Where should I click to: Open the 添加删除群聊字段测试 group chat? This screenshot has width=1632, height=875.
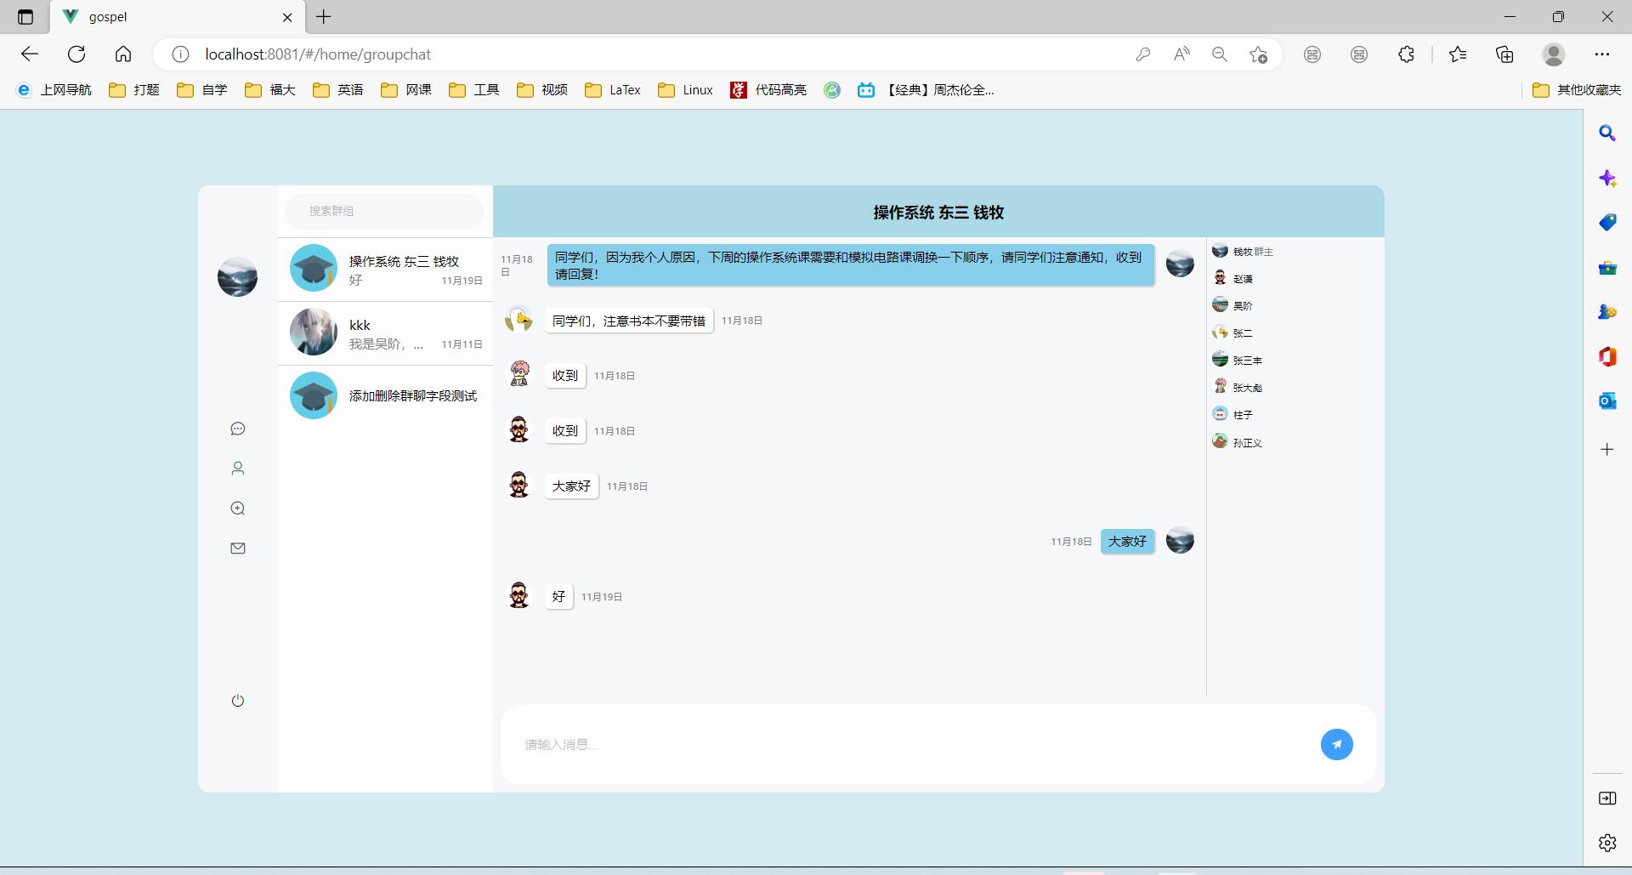pyautogui.click(x=385, y=396)
